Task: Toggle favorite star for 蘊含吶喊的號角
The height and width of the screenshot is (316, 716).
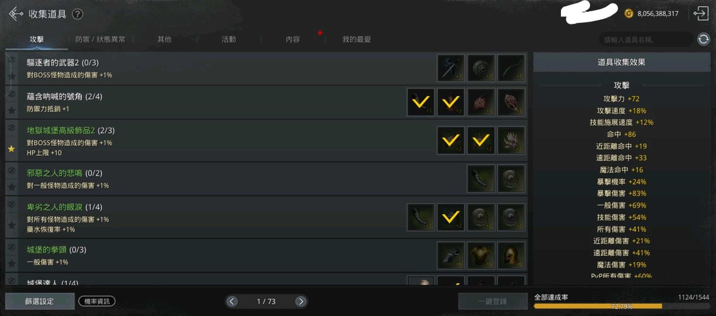Action: pos(11,110)
